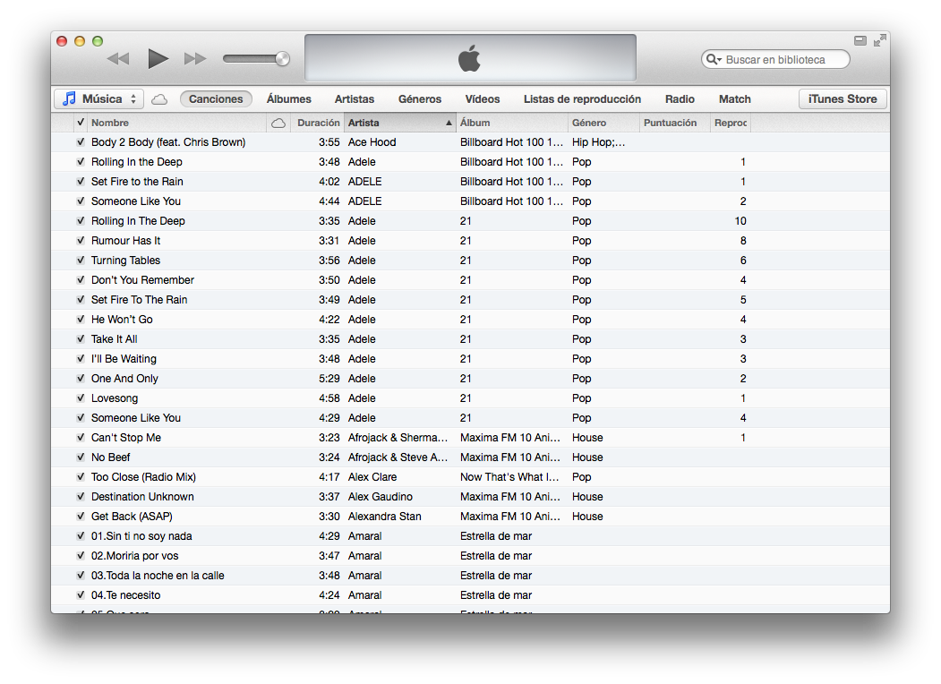941x684 pixels.
Task: Select the song 04.Te necesito
Action: tap(126, 595)
